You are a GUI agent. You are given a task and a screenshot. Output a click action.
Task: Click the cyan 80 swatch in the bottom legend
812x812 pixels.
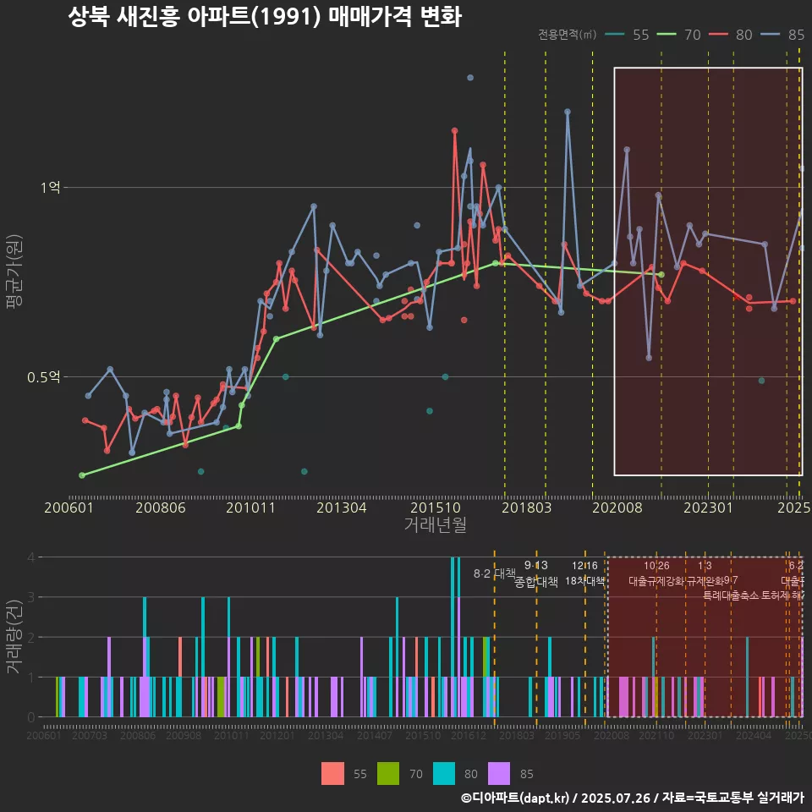point(444,774)
